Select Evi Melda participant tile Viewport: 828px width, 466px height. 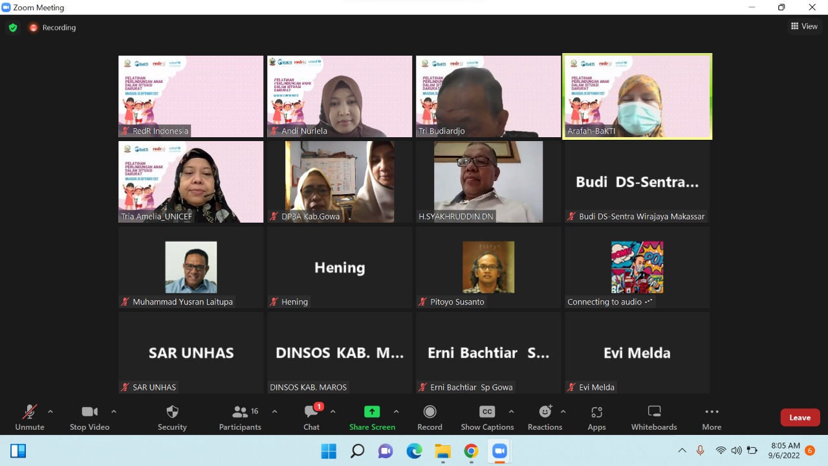637,353
